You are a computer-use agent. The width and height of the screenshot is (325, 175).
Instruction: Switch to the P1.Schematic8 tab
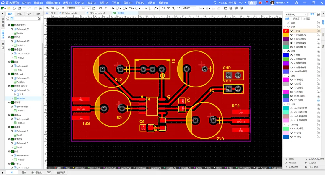pyautogui.click(x=69, y=13)
